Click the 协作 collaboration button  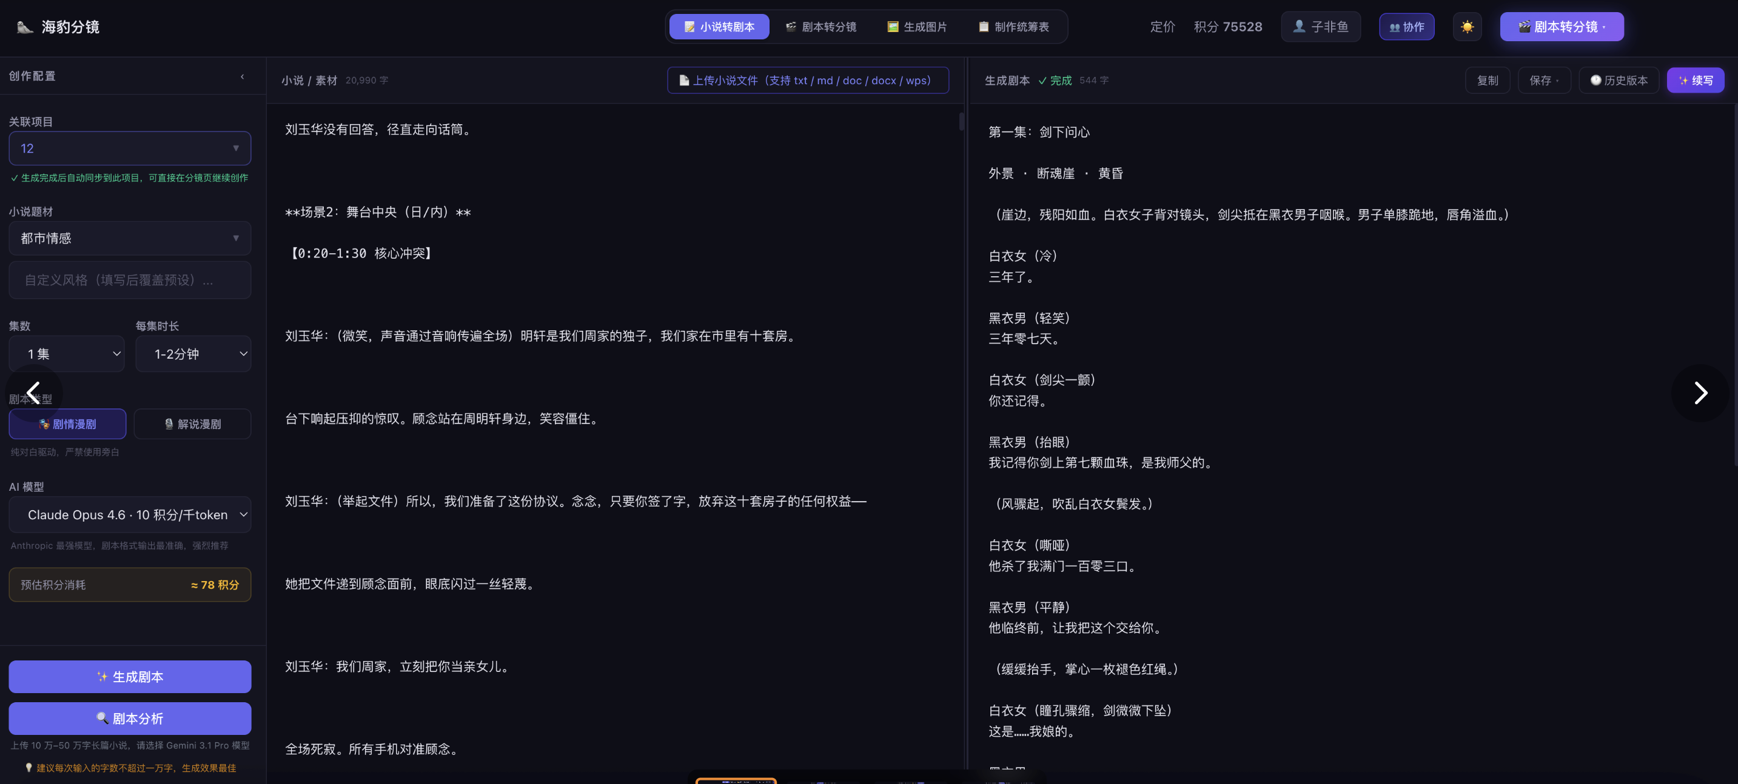pyautogui.click(x=1406, y=27)
